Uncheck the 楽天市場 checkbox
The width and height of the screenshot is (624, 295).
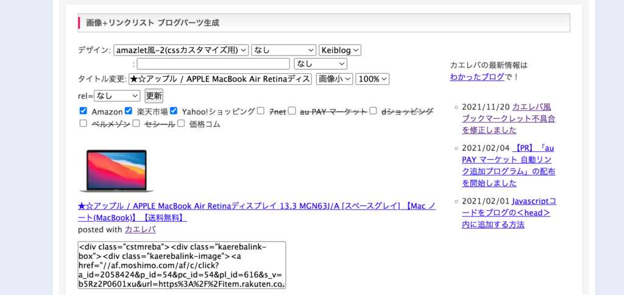tap(128, 111)
